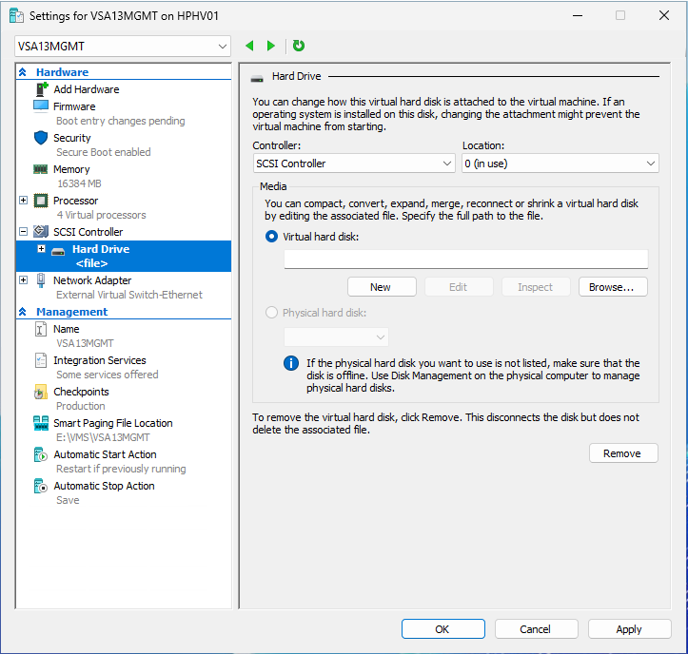Screen dimensions: 688x654
Task: Click the Remove button
Action: point(622,453)
